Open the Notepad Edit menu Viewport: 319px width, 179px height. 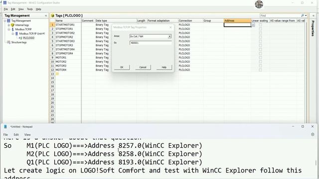click(x=16, y=135)
